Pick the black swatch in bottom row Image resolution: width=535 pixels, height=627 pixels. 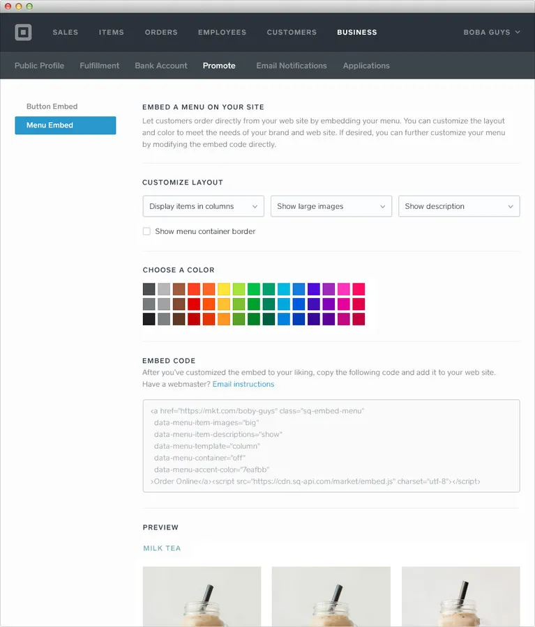149,319
